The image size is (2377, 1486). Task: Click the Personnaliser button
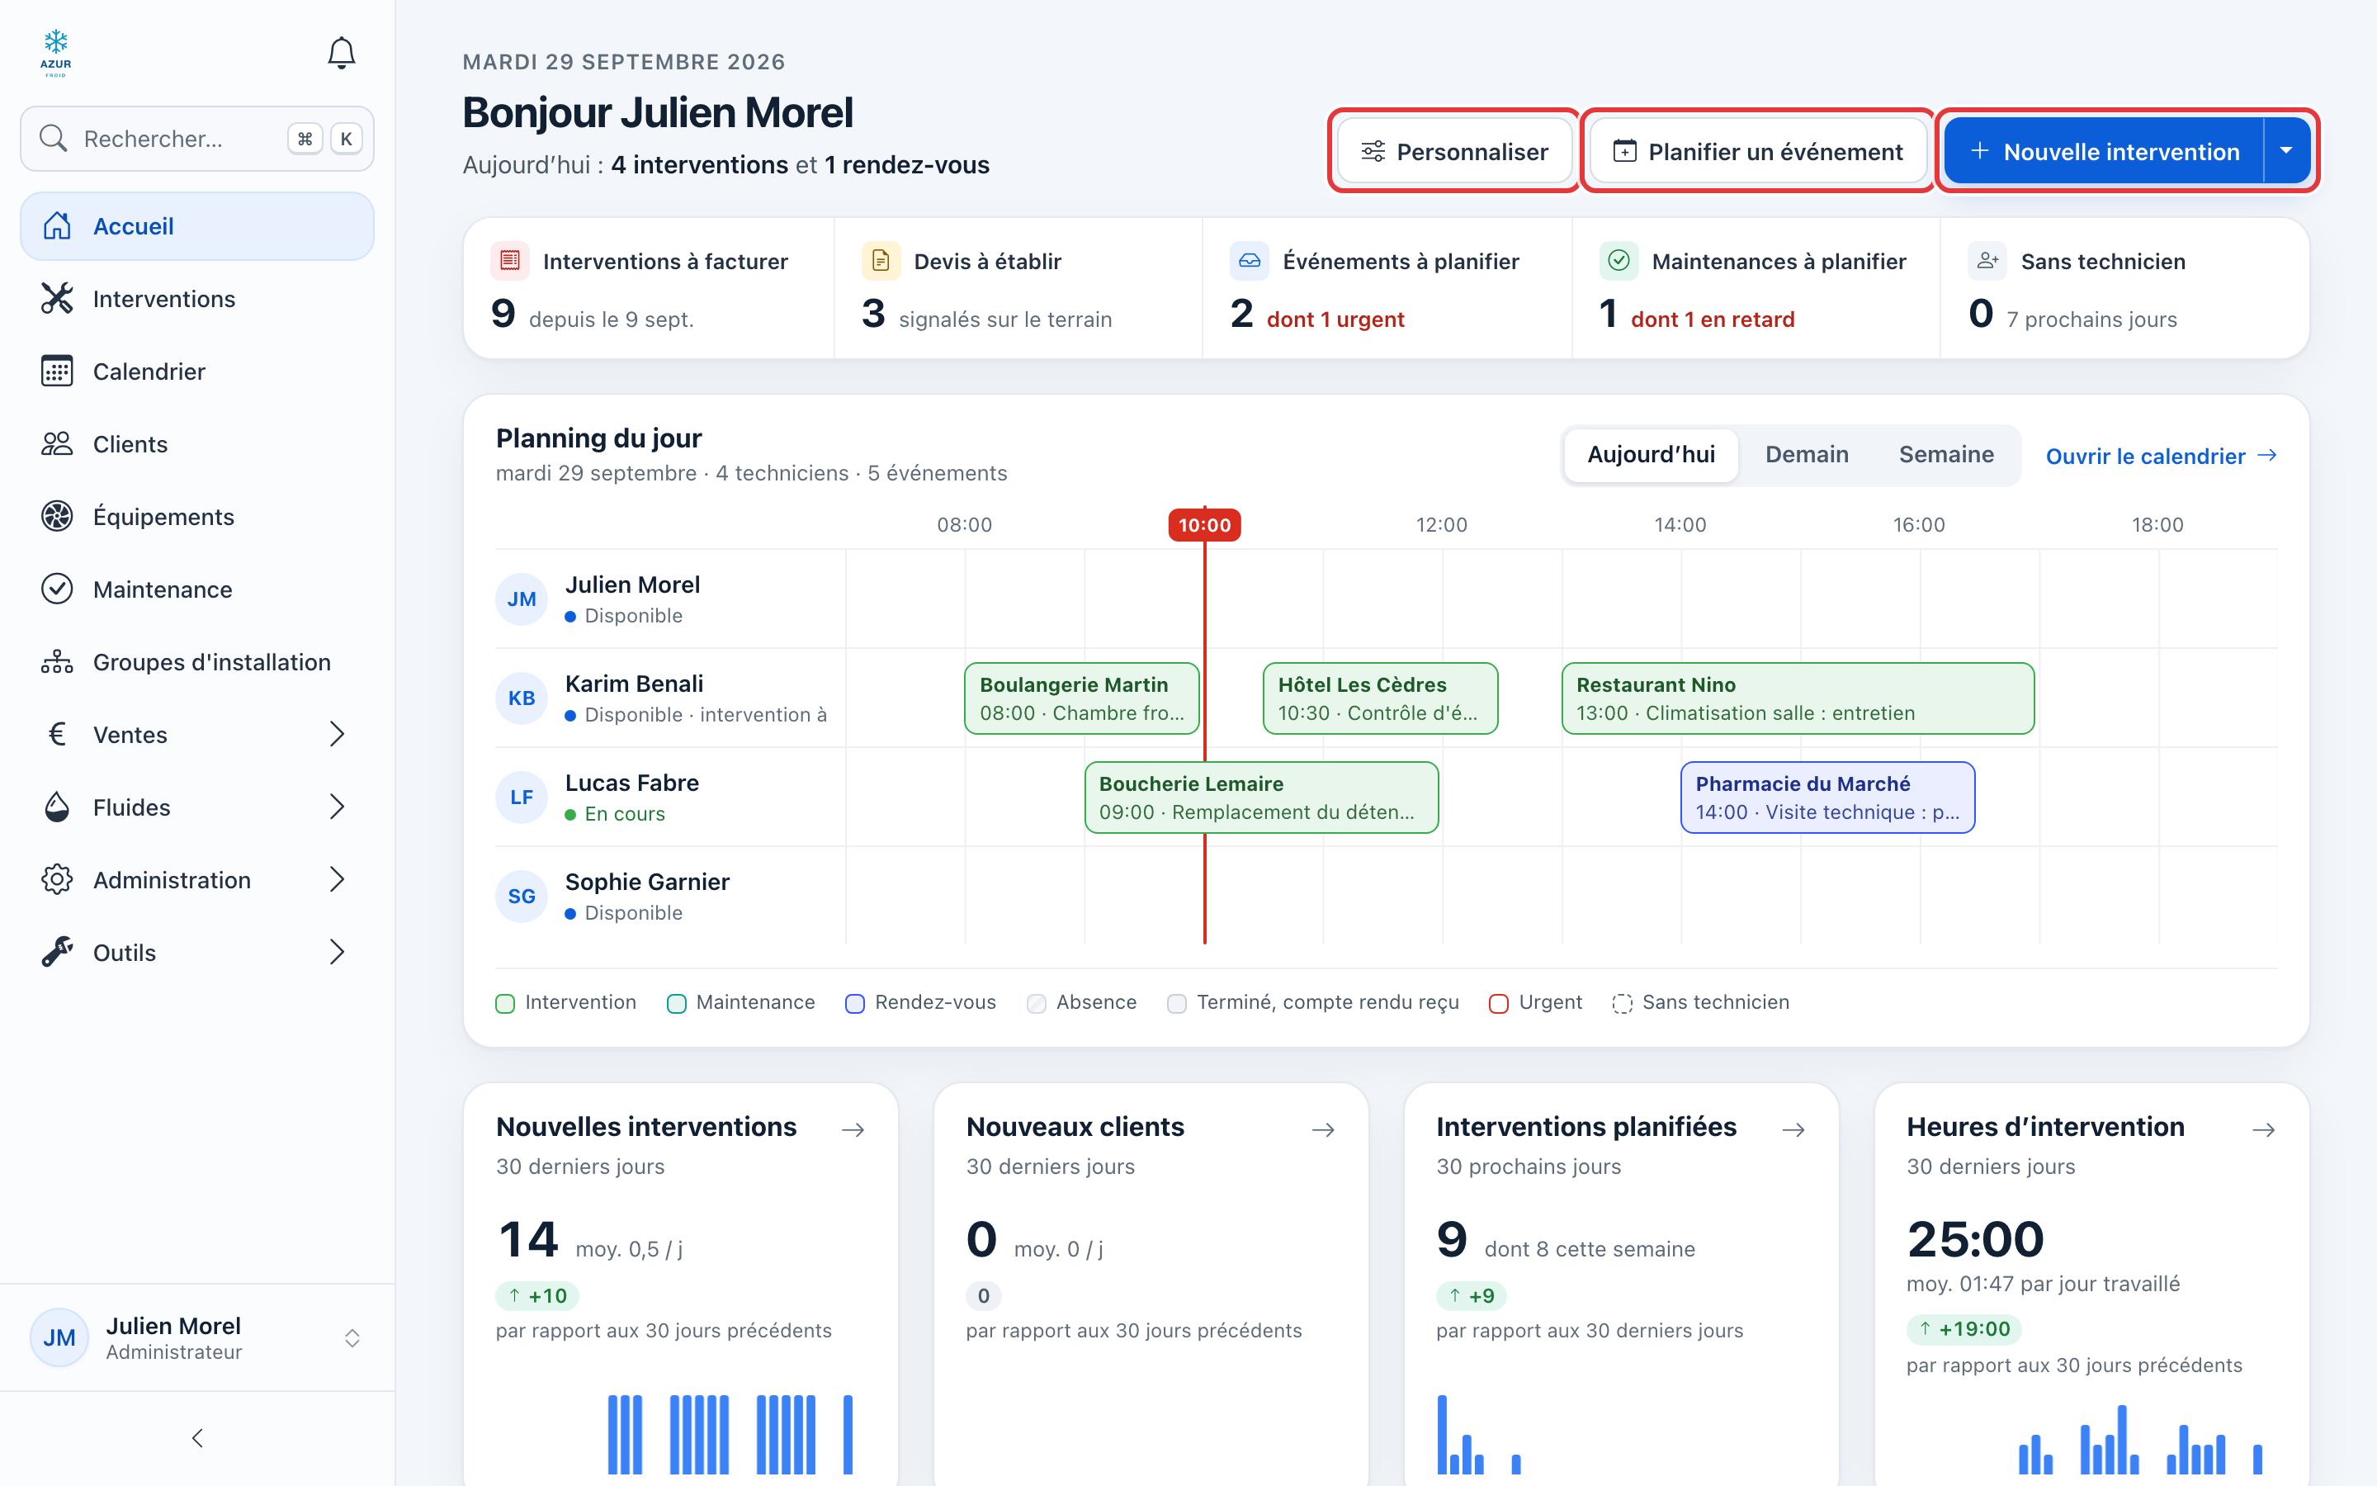click(1455, 150)
